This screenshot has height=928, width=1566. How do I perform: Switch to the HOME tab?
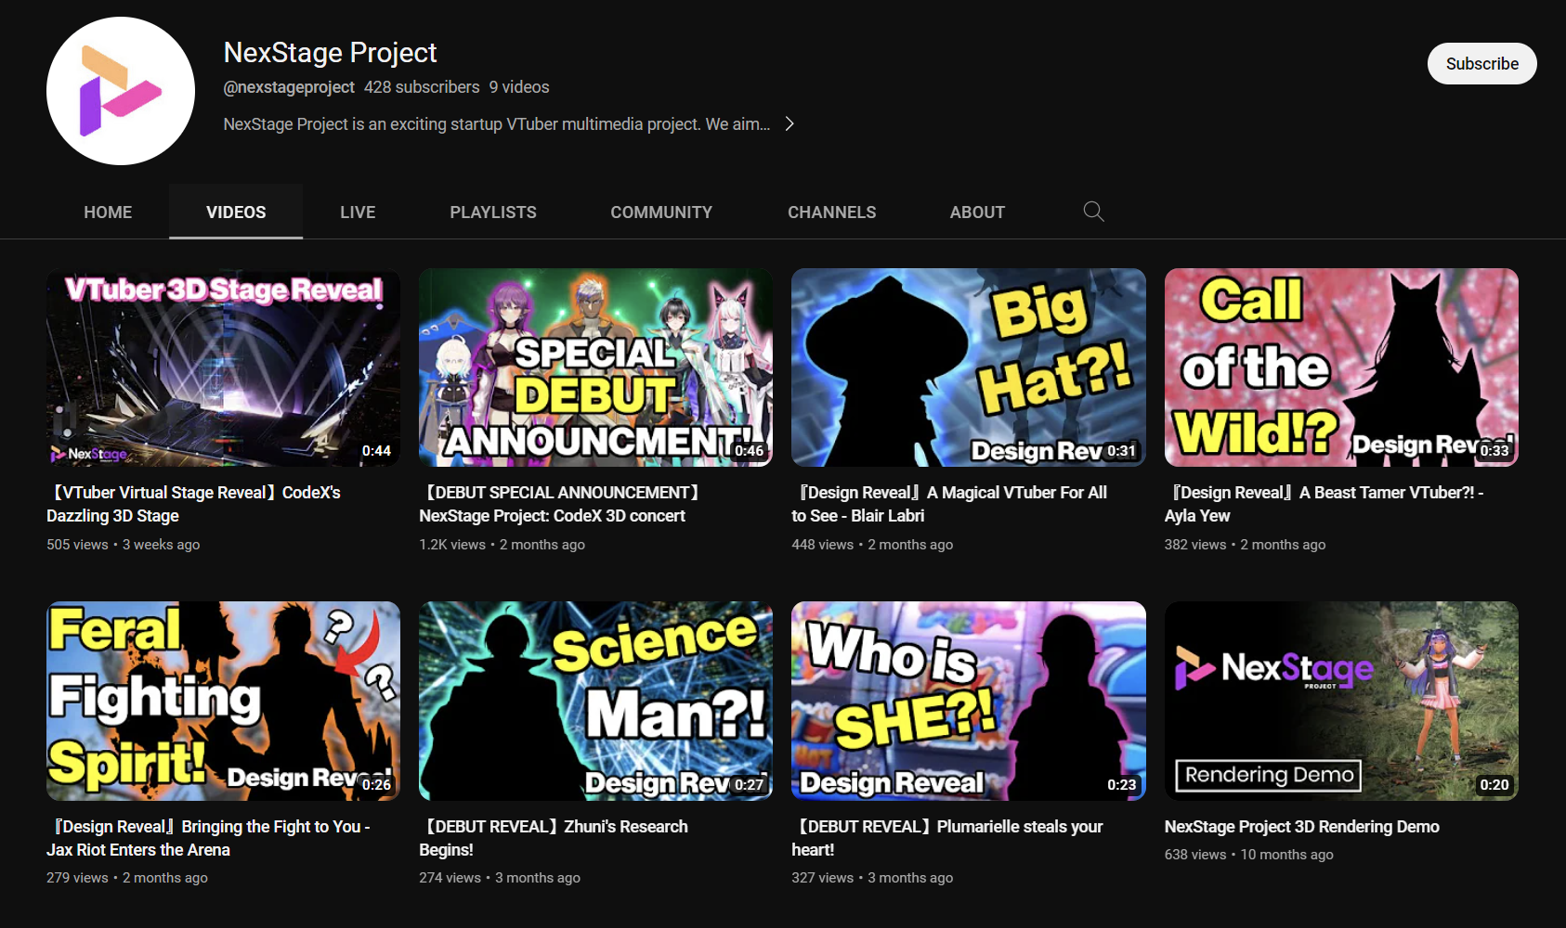click(108, 212)
